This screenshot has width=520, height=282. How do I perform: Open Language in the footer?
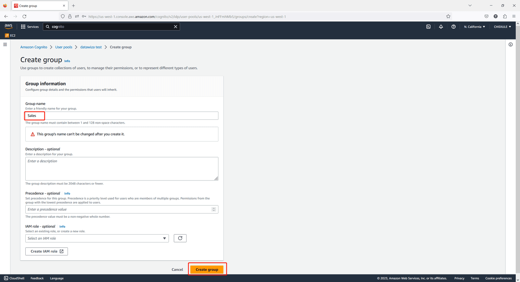(57, 278)
